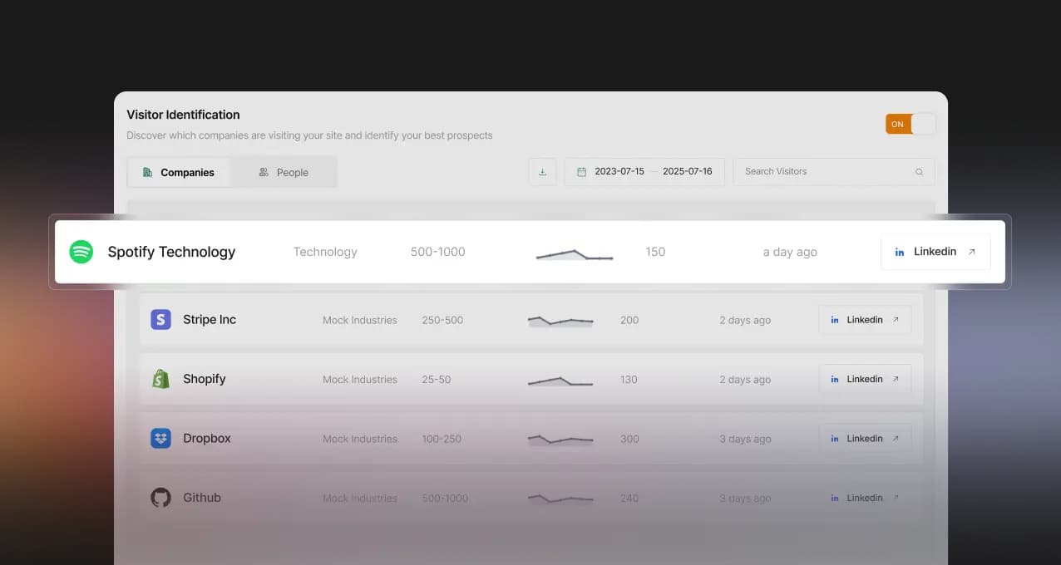This screenshot has width=1061, height=565.
Task: Click the Stripe company icon
Action: (x=160, y=319)
